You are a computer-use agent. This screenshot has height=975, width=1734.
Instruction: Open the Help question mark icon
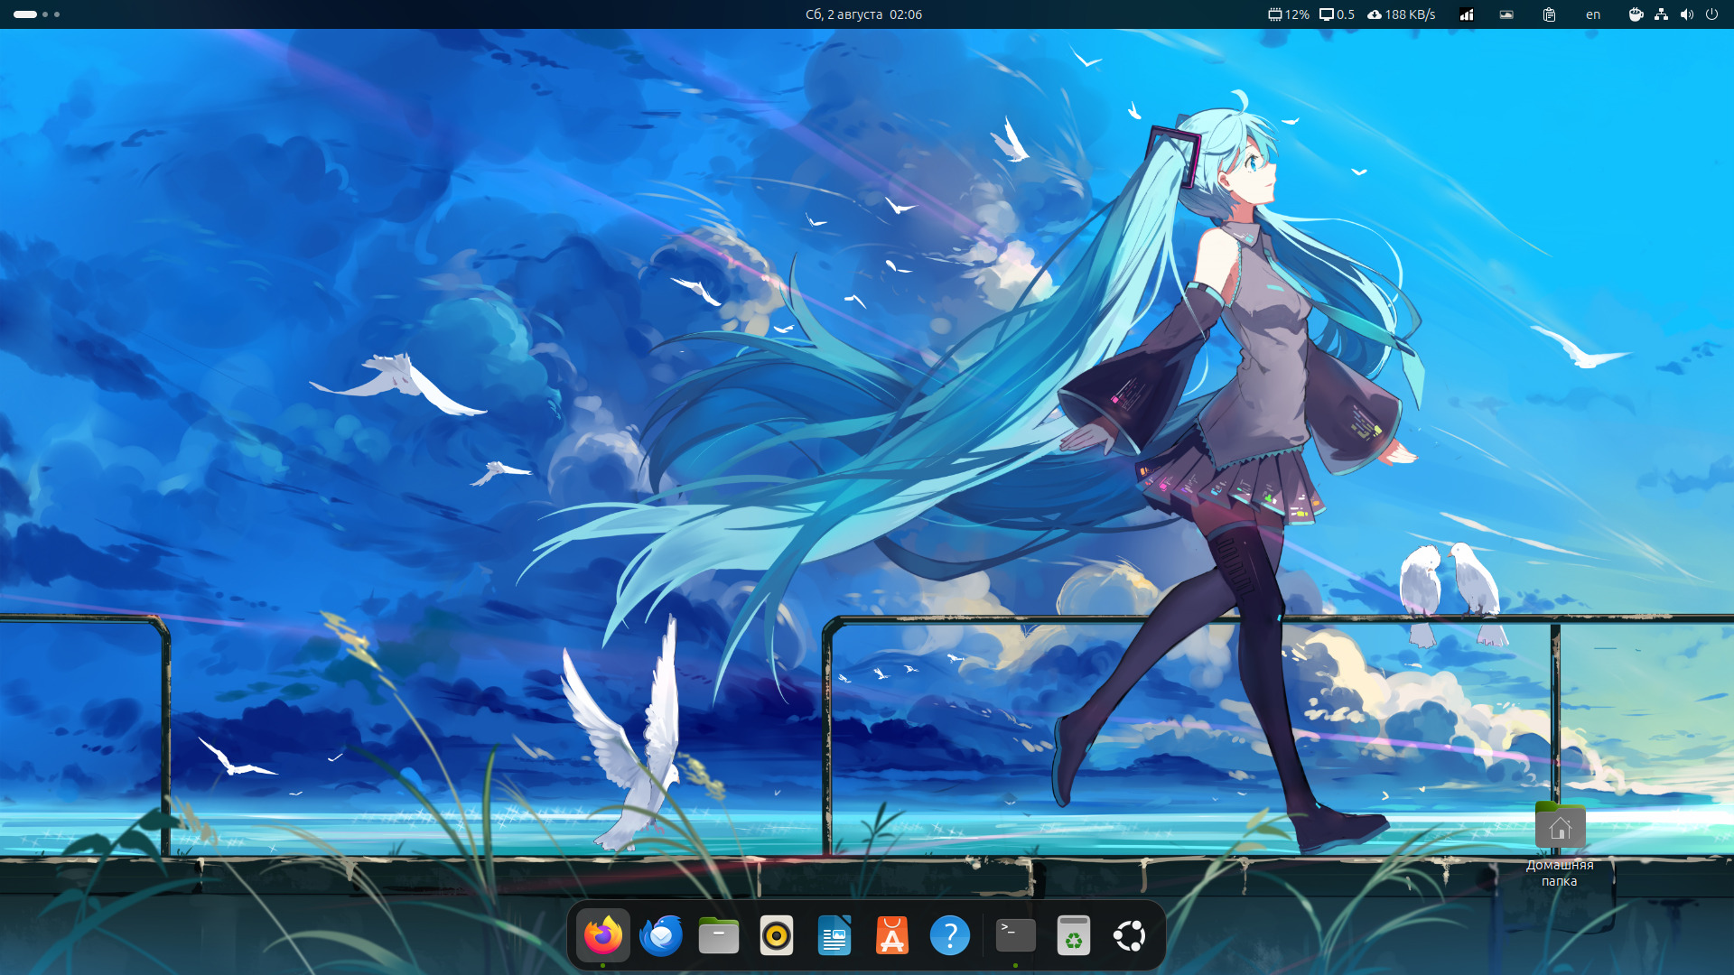pyautogui.click(x=949, y=935)
